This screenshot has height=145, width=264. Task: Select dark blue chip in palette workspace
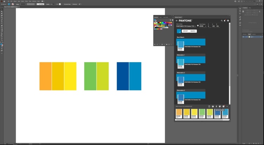(218, 114)
